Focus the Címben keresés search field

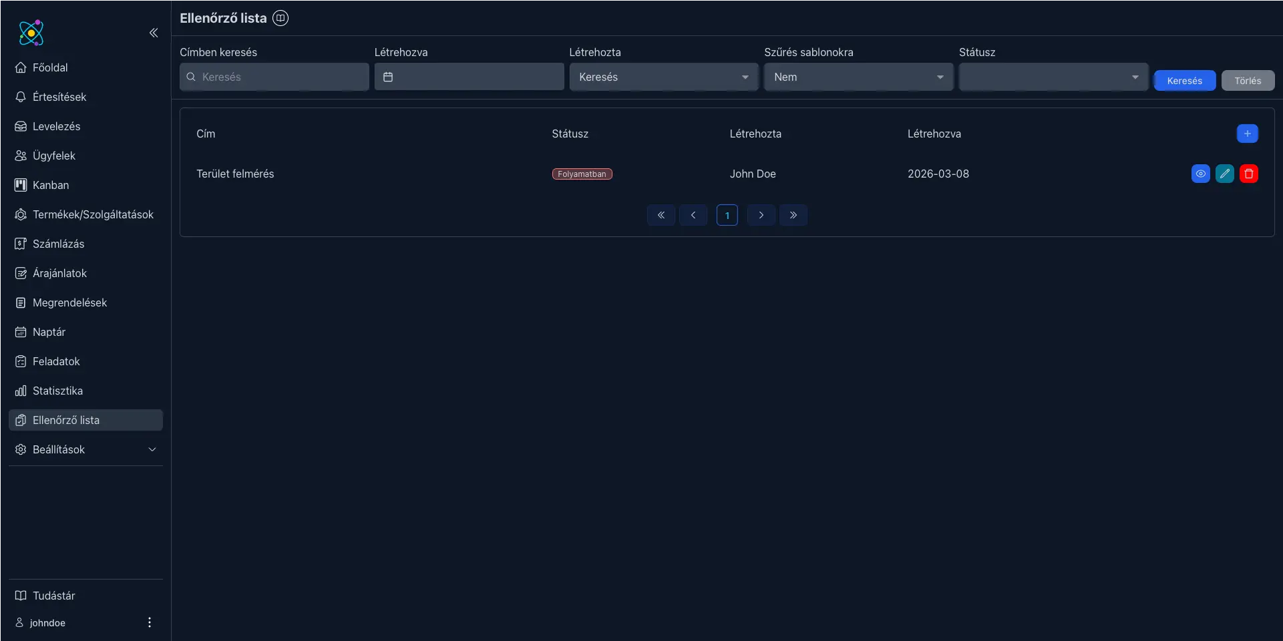coord(281,77)
